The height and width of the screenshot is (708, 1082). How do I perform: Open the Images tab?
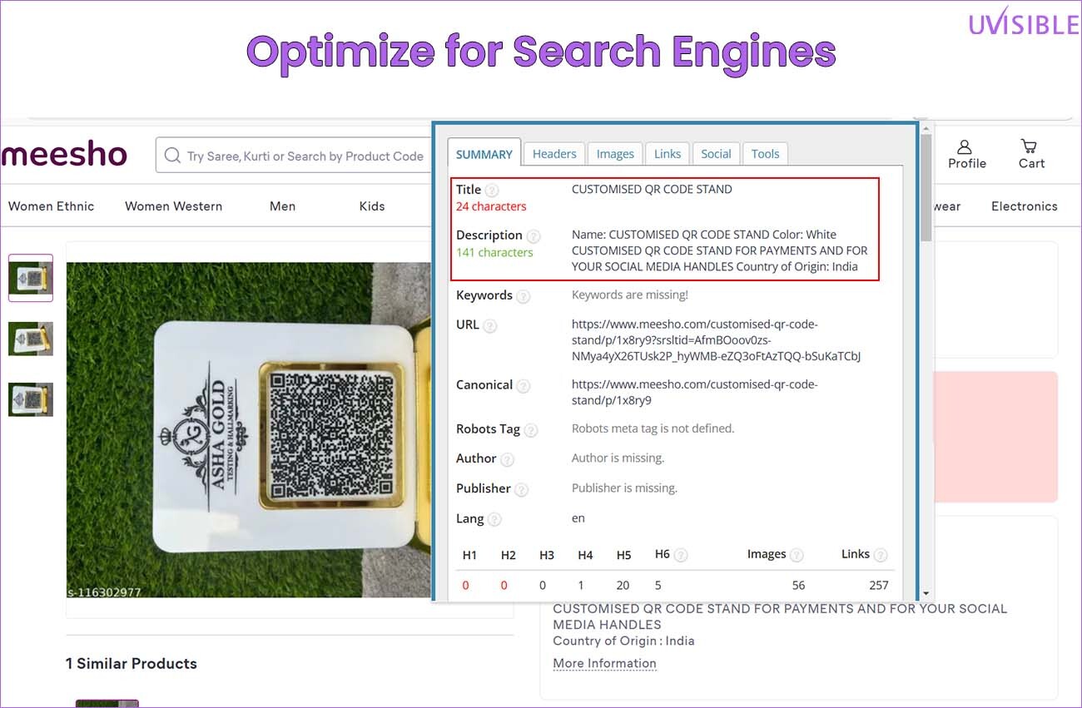[x=615, y=154]
